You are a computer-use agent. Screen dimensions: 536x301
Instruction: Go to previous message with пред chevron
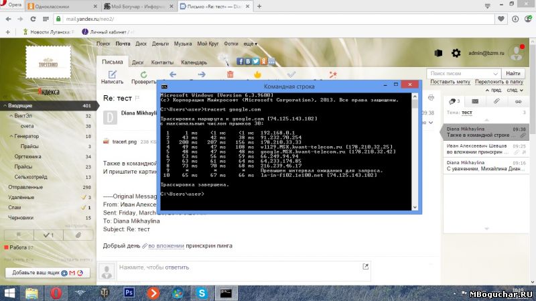coord(493,90)
